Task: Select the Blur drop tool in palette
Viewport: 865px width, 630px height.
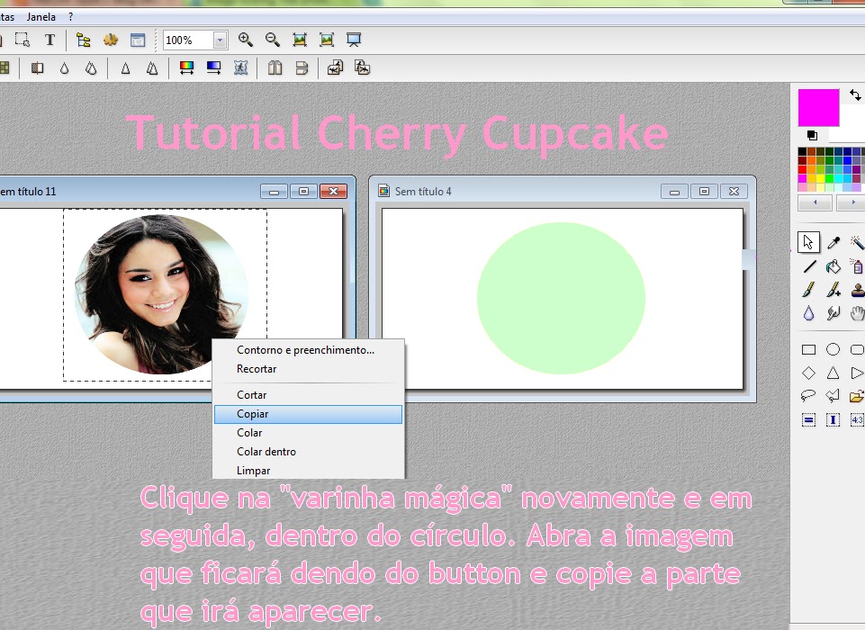Action: tap(808, 313)
